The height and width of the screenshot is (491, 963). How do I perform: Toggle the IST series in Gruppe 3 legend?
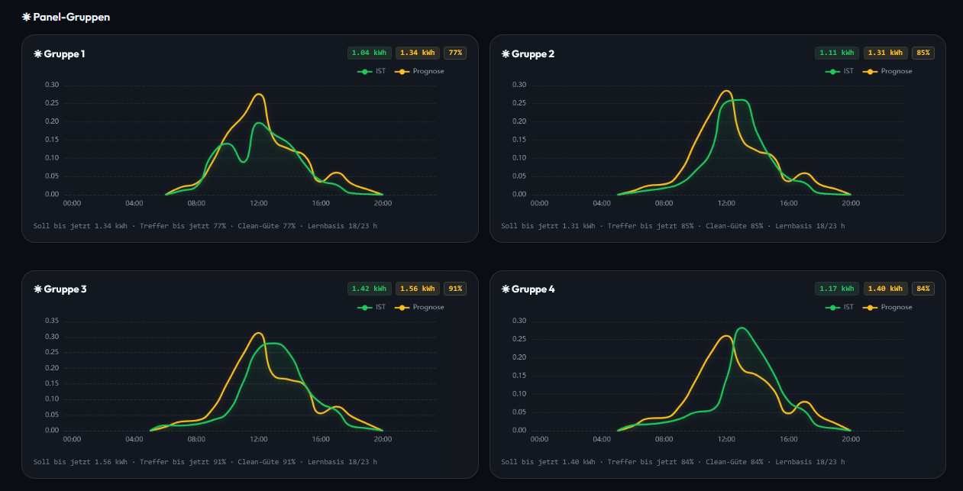click(371, 307)
